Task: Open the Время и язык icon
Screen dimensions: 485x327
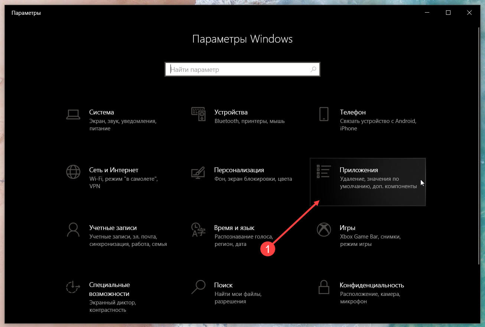Action: coord(198,230)
